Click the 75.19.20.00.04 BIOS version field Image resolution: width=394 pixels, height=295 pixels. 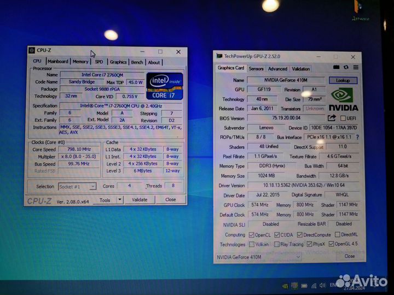pos(286,118)
